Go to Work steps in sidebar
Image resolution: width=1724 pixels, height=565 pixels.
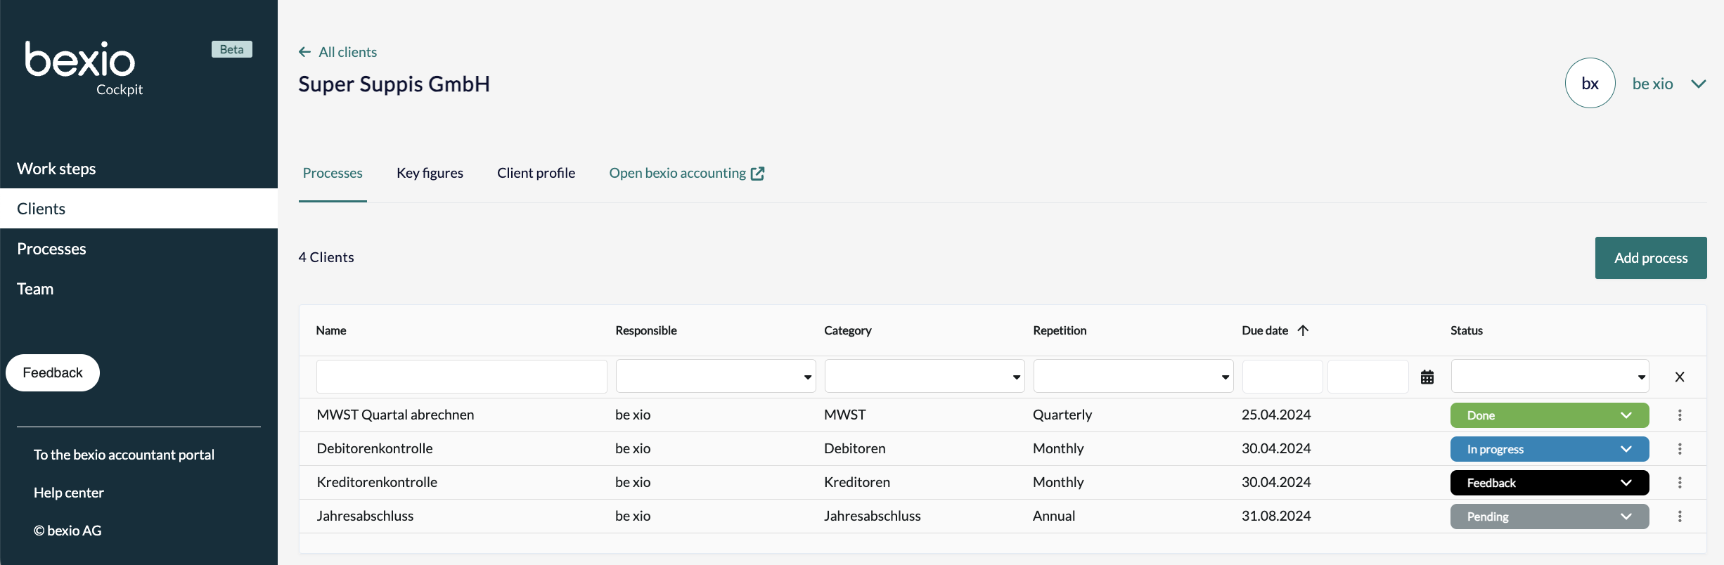point(56,169)
